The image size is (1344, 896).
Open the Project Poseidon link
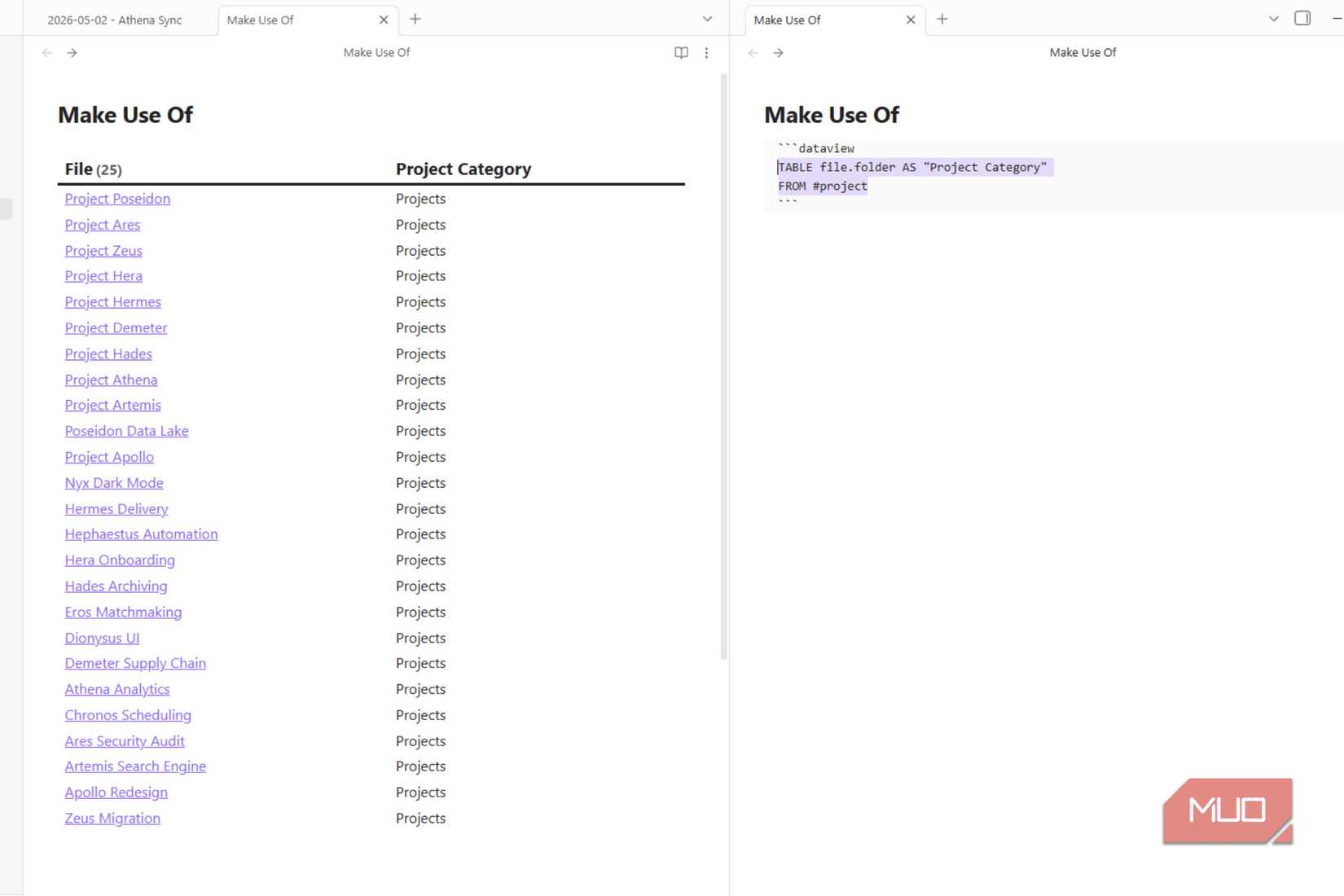[x=117, y=199]
